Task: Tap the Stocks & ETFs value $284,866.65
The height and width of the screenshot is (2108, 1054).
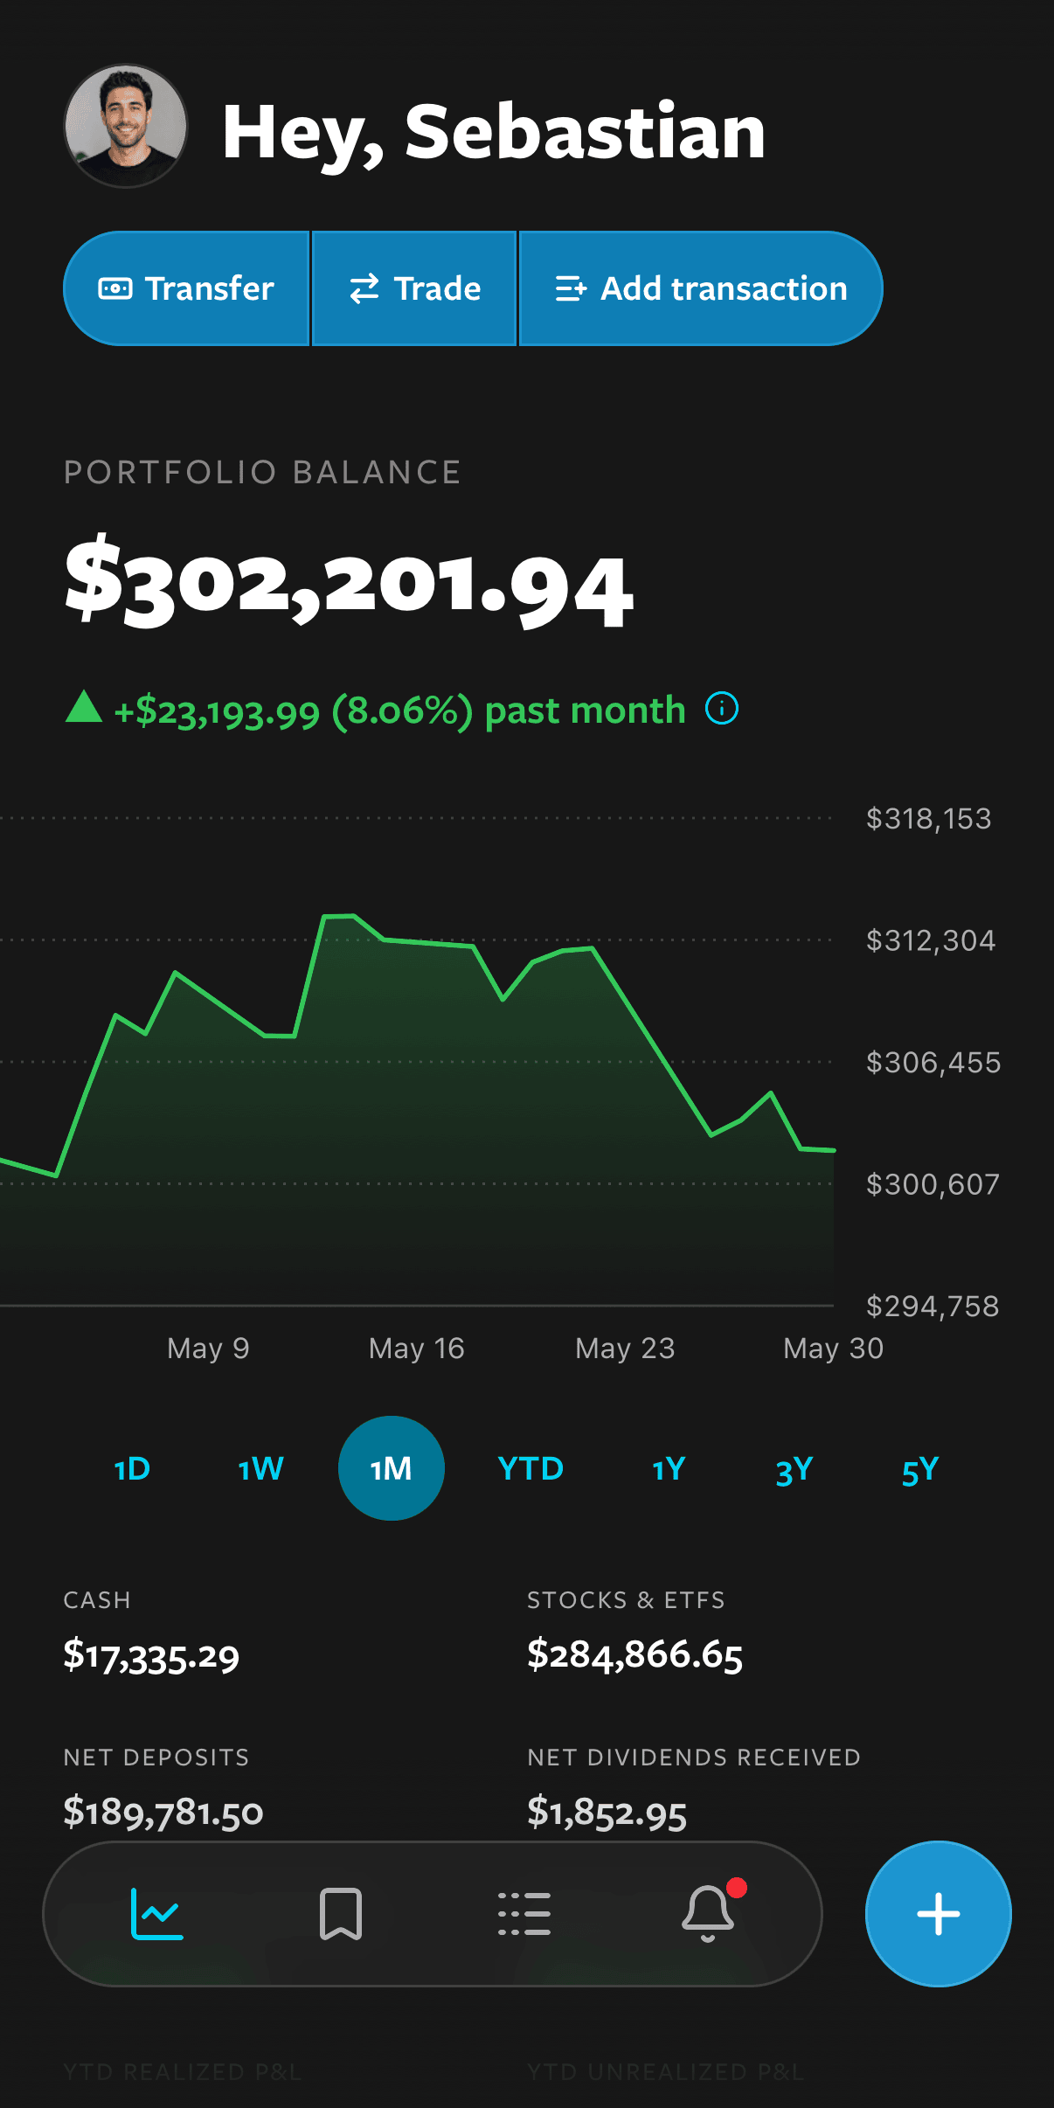Action: pos(635,1655)
